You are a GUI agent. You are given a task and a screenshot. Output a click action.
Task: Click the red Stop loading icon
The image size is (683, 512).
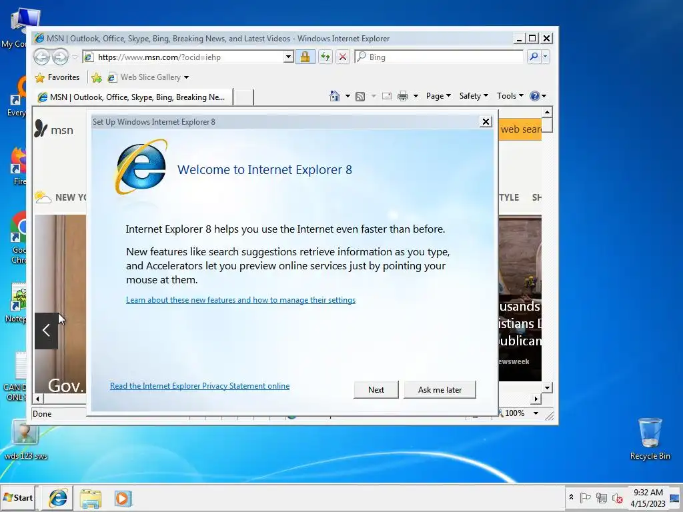pos(343,57)
